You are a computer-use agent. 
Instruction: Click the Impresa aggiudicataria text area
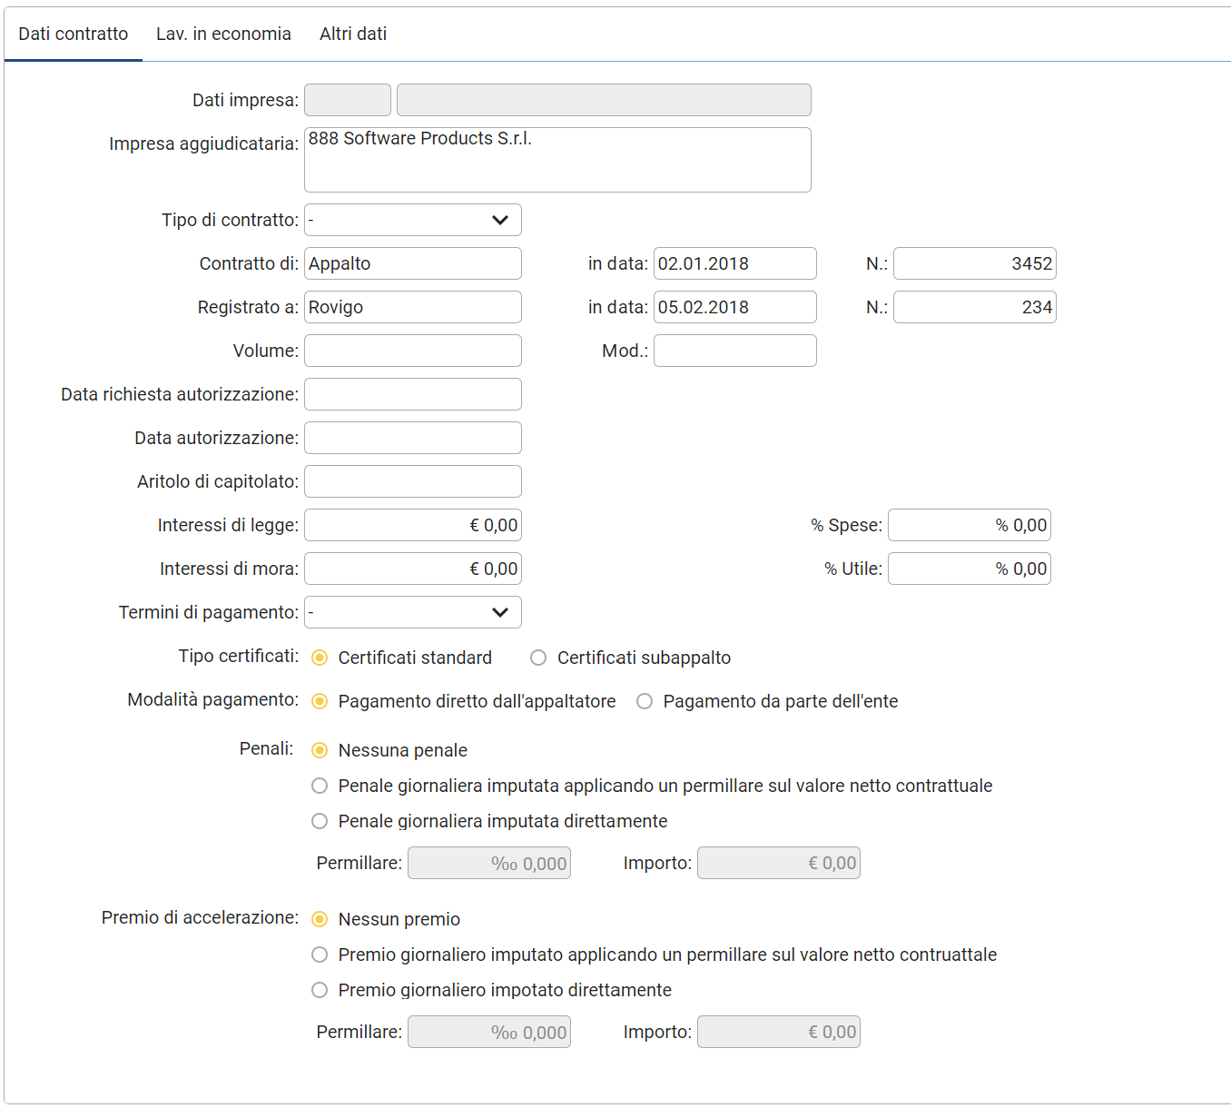point(556,160)
